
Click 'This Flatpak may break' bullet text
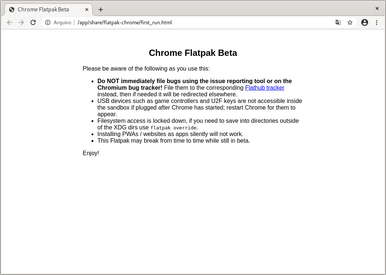point(174,140)
